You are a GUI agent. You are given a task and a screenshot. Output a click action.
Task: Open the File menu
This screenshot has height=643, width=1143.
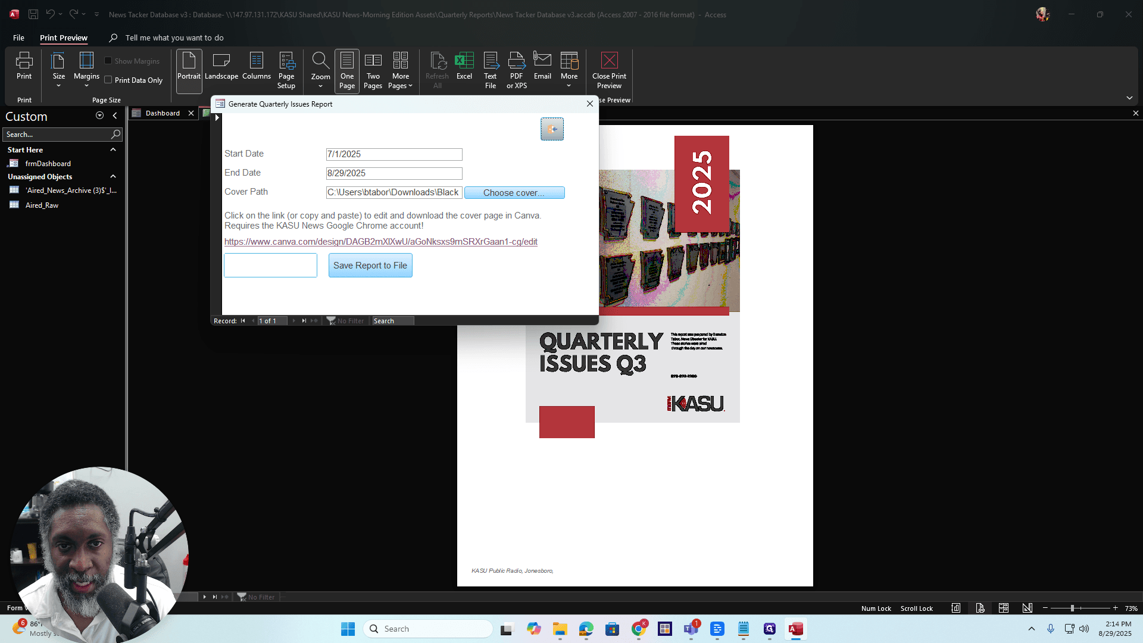tap(18, 38)
